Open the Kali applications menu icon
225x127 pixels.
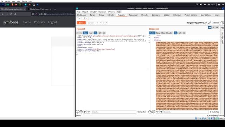2,5
